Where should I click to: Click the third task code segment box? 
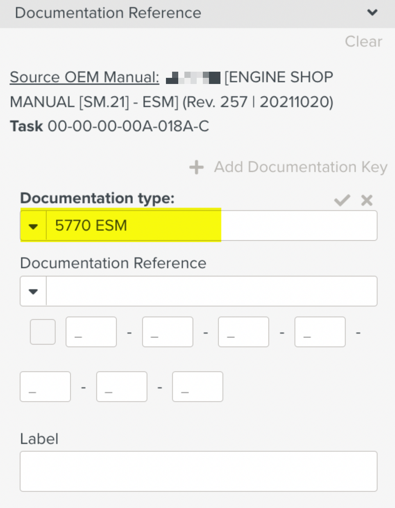tap(243, 331)
